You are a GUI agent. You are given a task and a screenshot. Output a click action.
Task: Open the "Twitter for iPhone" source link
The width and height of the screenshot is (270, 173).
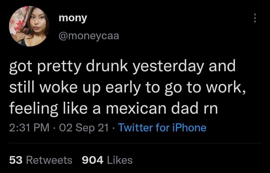click(162, 128)
